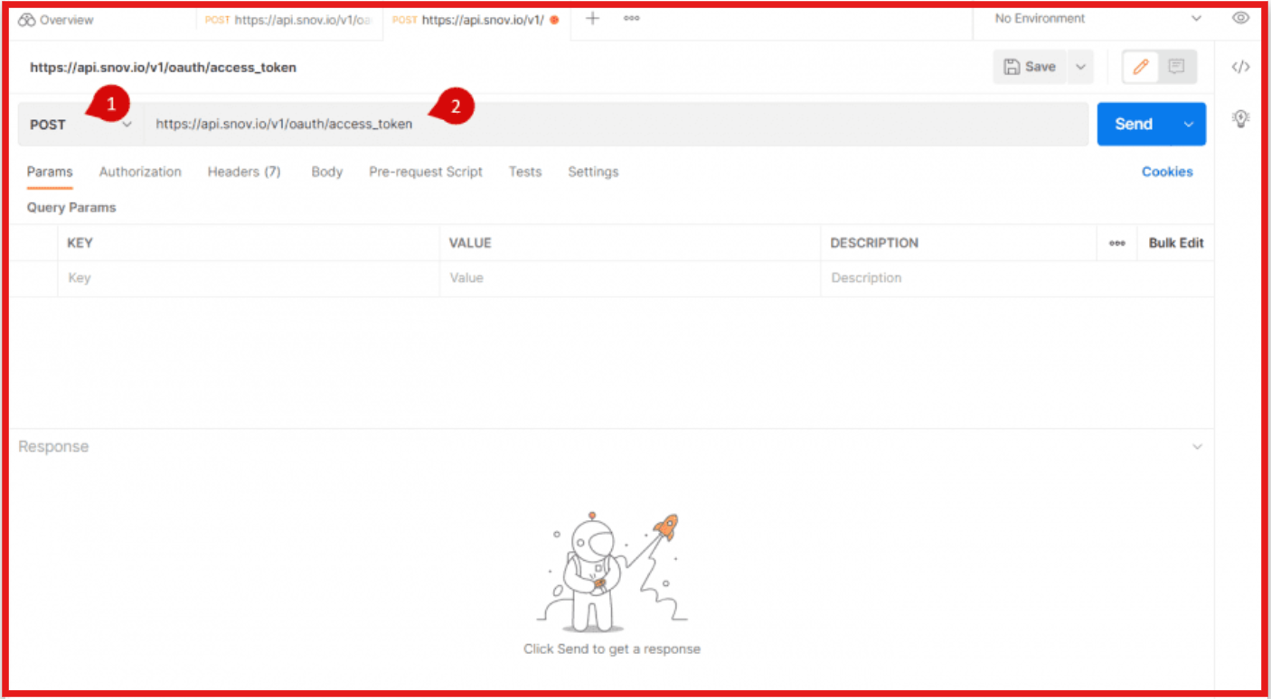
Task: Click the Value input cell
Action: (x=630, y=278)
